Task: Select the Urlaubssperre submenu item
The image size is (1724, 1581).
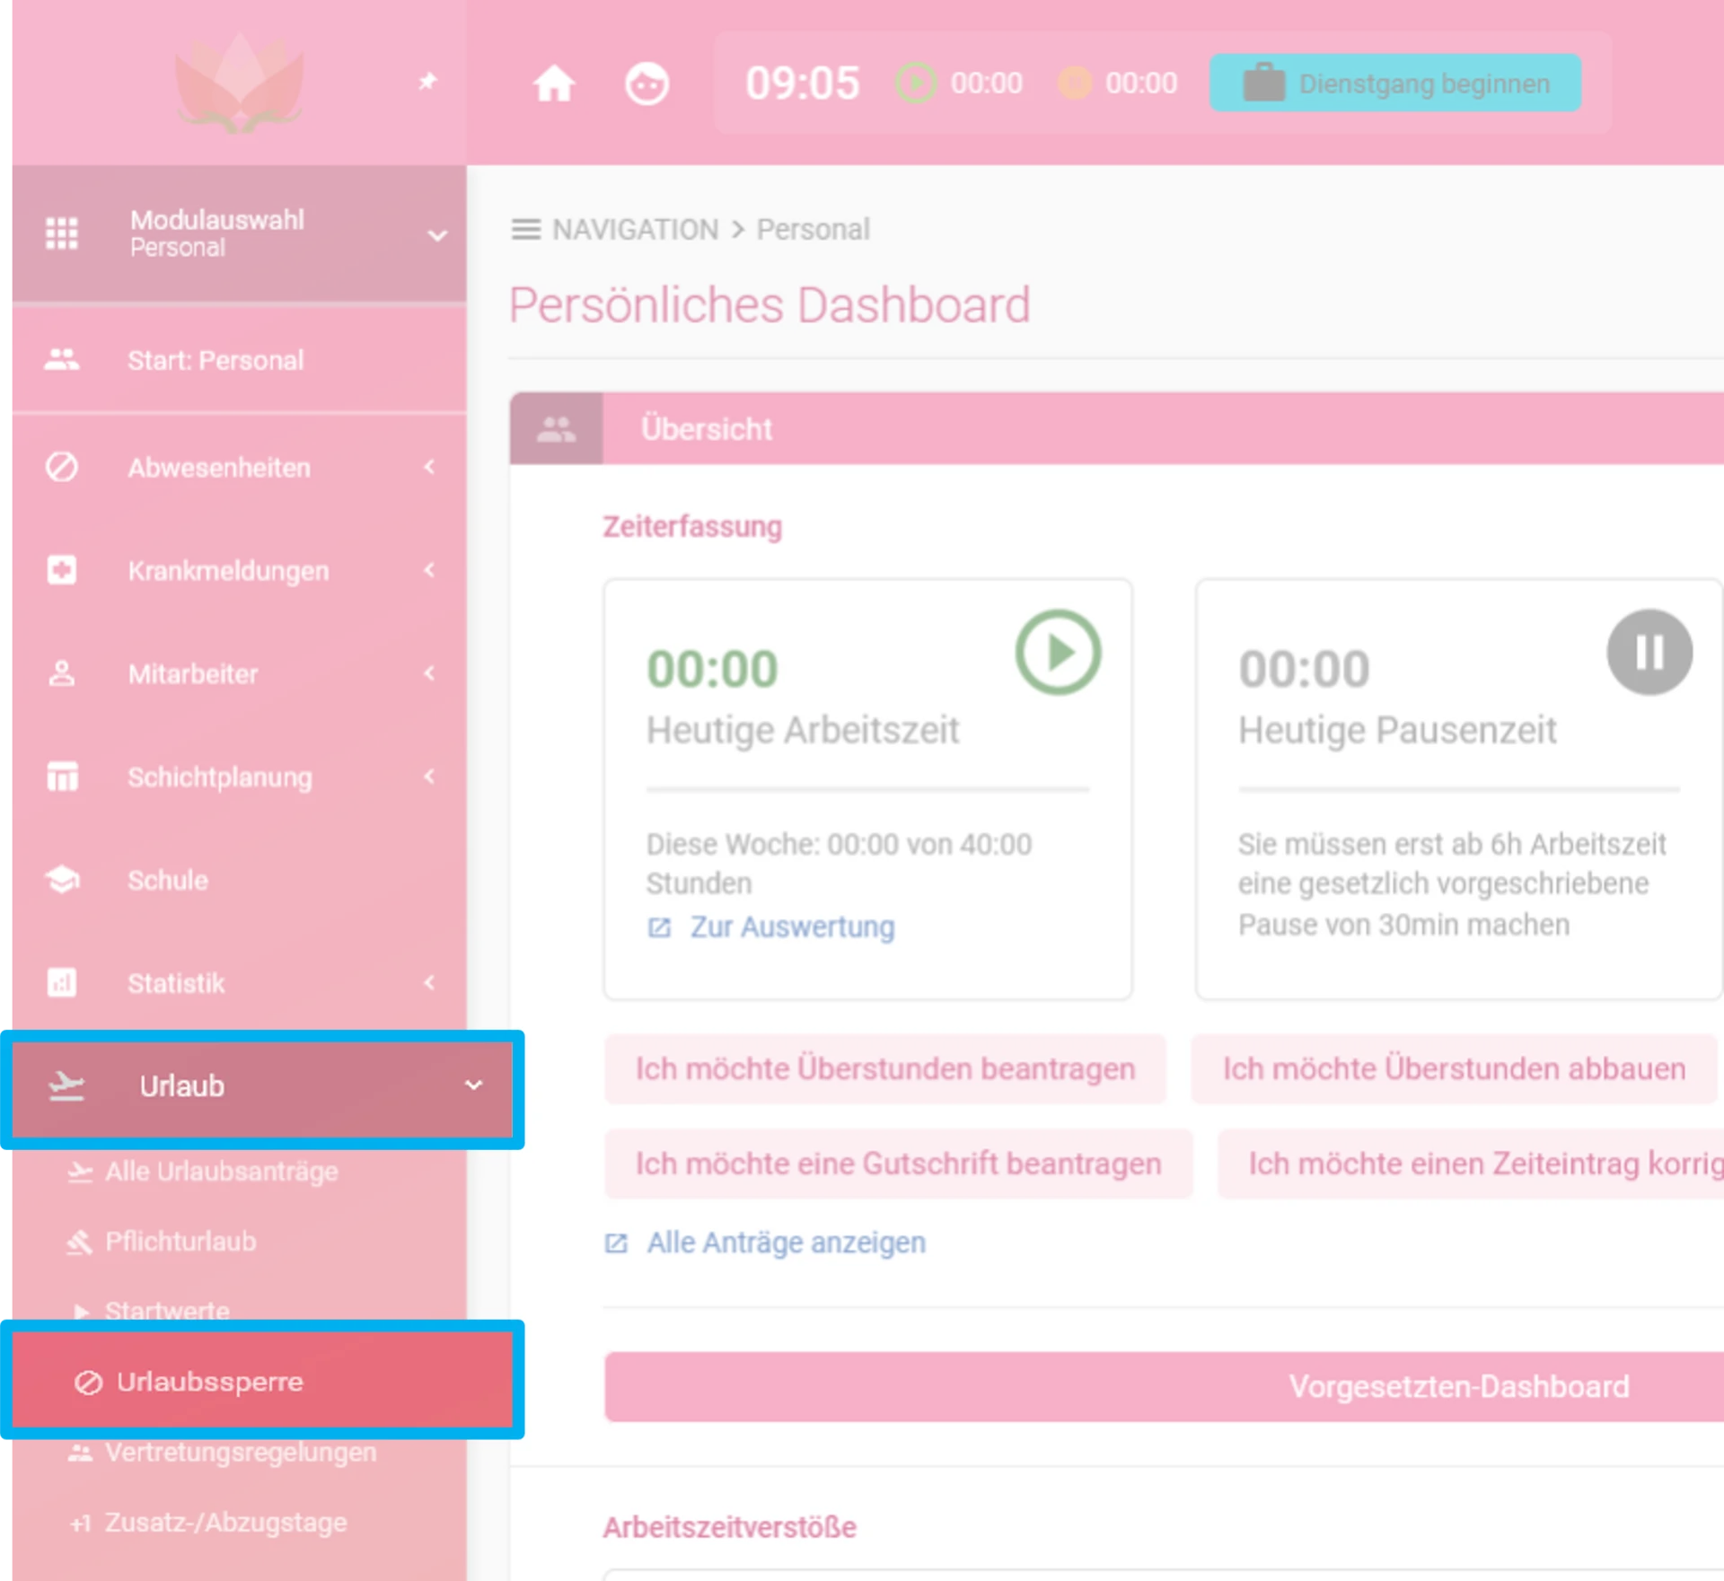Action: pyautogui.click(x=262, y=1382)
